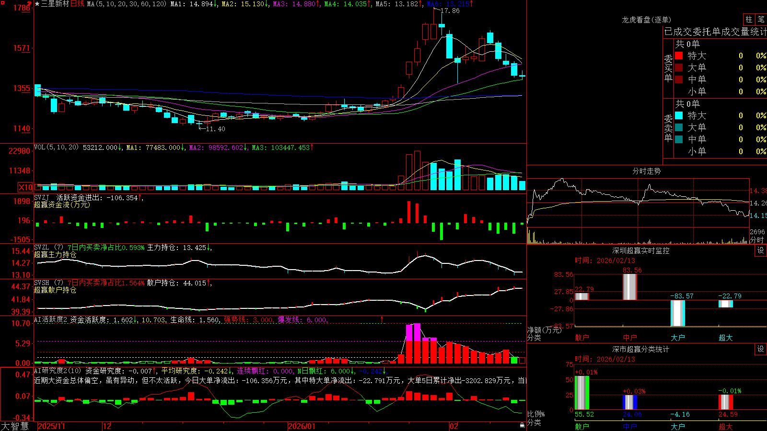Click the AI活跃度2 indicator name
Screen dimensions: 767x431
[51, 319]
